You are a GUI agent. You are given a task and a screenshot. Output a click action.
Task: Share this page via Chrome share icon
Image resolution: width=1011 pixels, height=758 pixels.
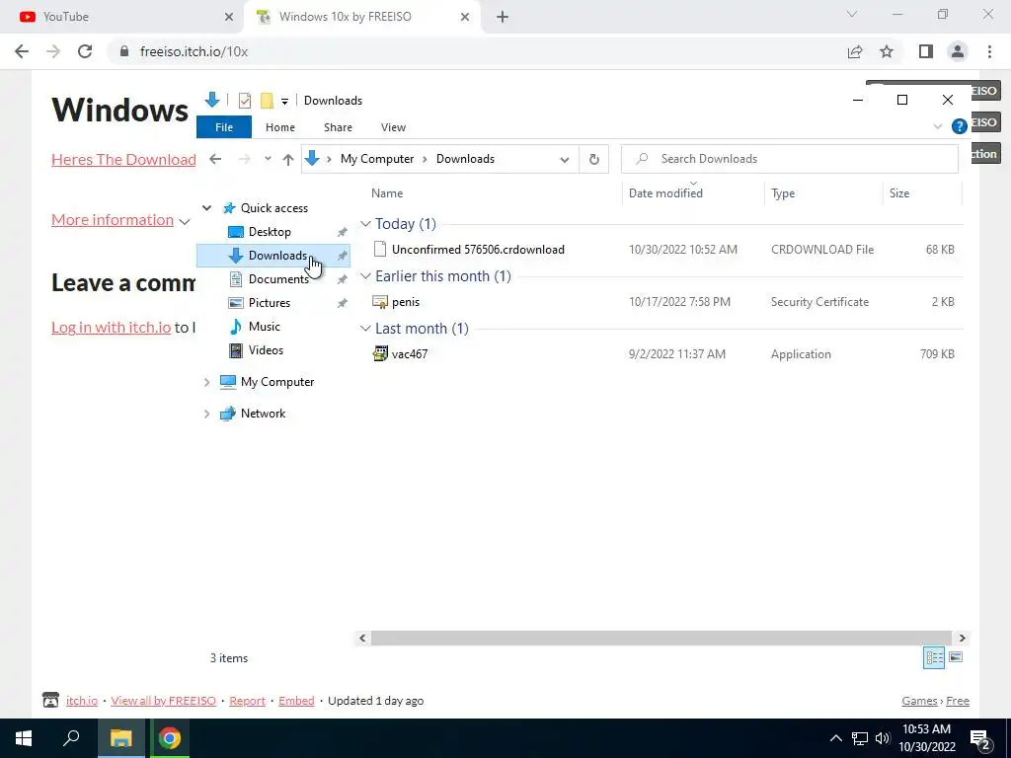pos(855,51)
